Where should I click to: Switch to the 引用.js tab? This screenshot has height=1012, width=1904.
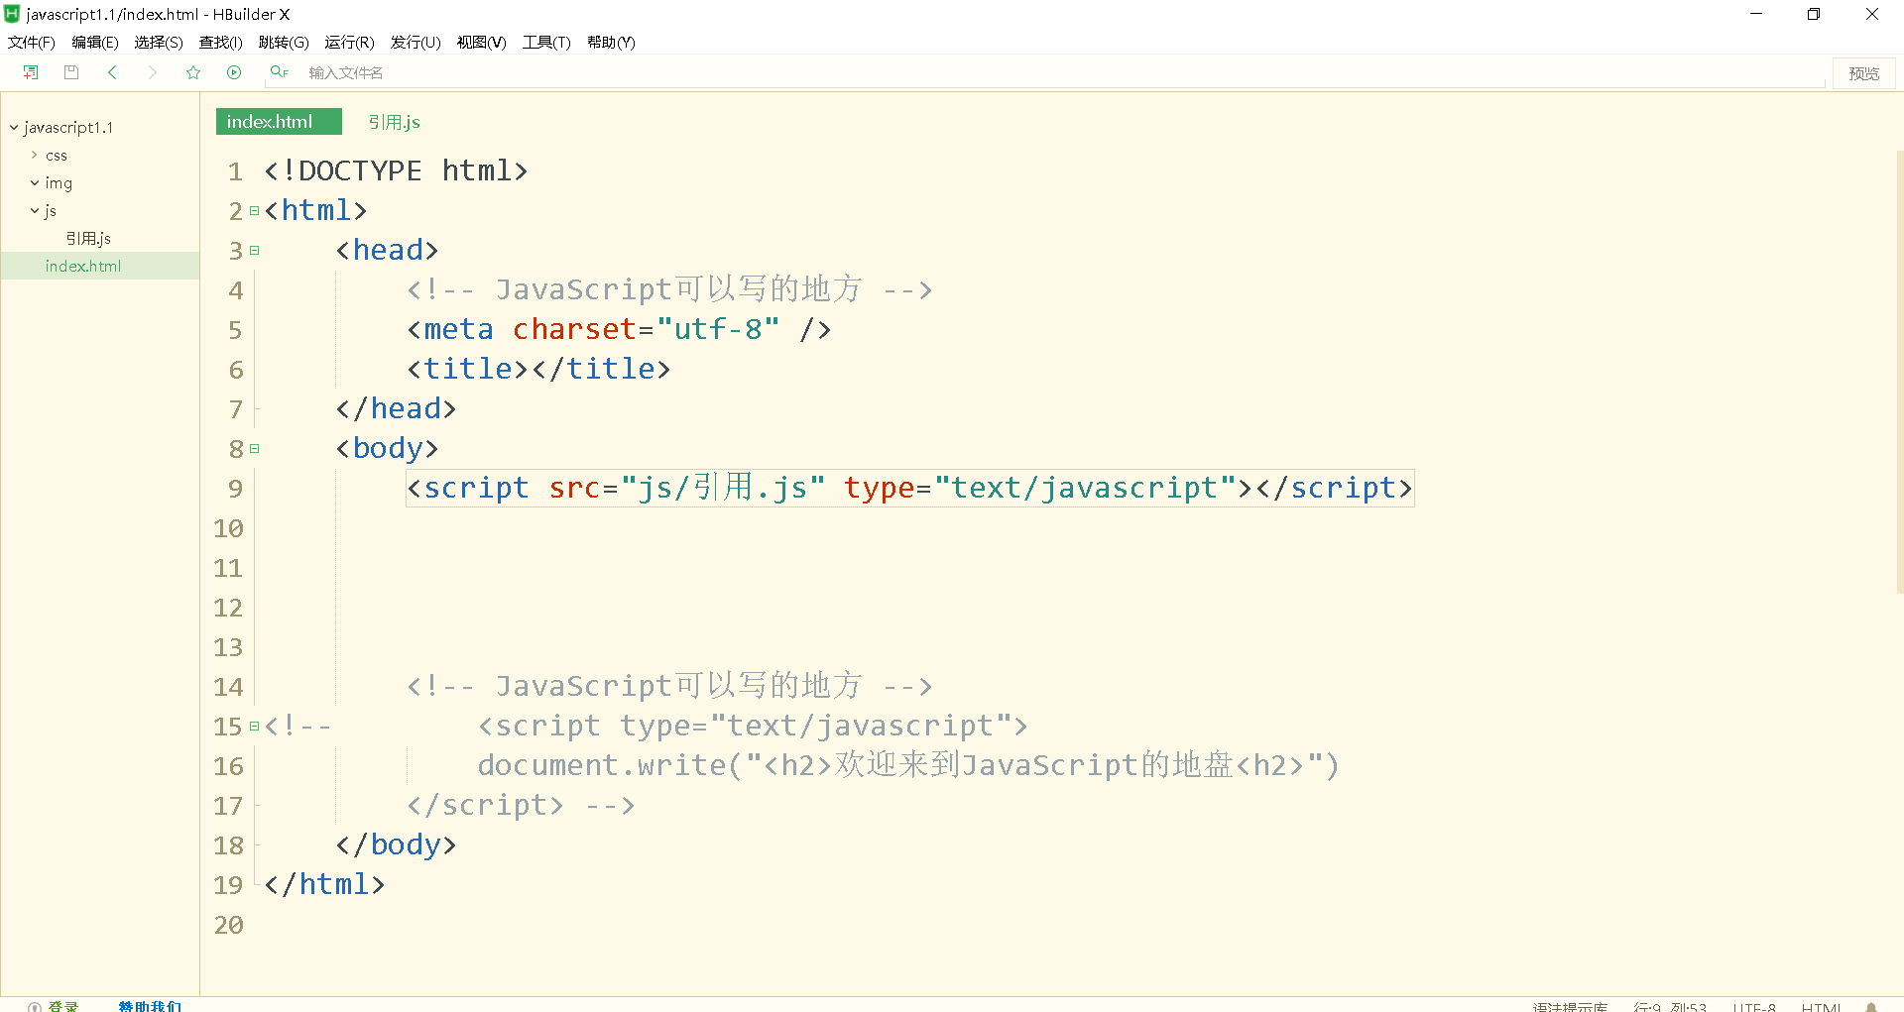click(x=394, y=121)
